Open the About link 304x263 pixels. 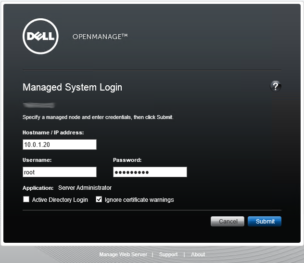pyautogui.click(x=198, y=254)
